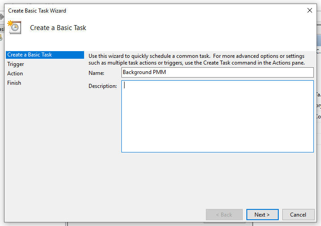Click the Next button
The image size is (321, 226).
coord(262,215)
